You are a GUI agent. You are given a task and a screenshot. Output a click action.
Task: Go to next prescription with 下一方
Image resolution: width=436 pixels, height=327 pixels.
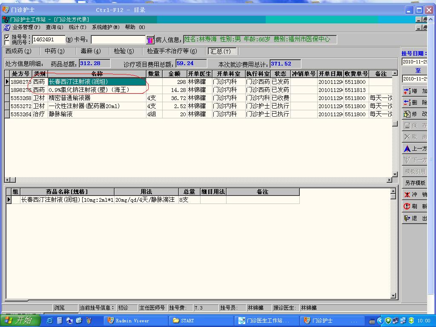coord(415,160)
